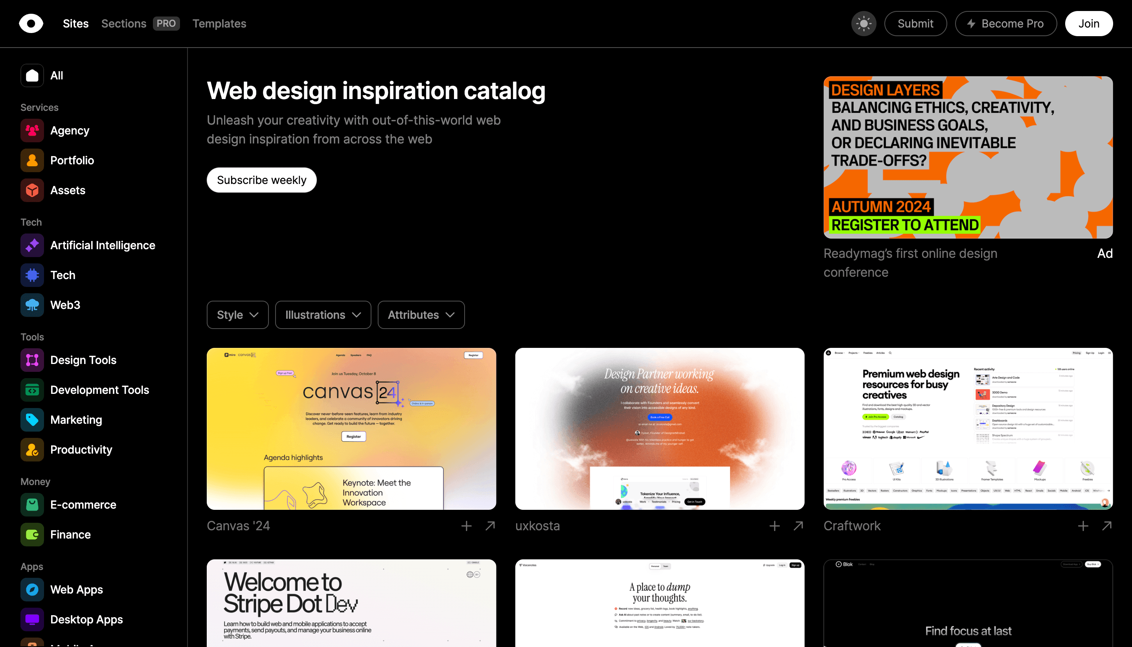The width and height of the screenshot is (1132, 647).
Task: Select the All label in sidebar
Action: coord(57,75)
